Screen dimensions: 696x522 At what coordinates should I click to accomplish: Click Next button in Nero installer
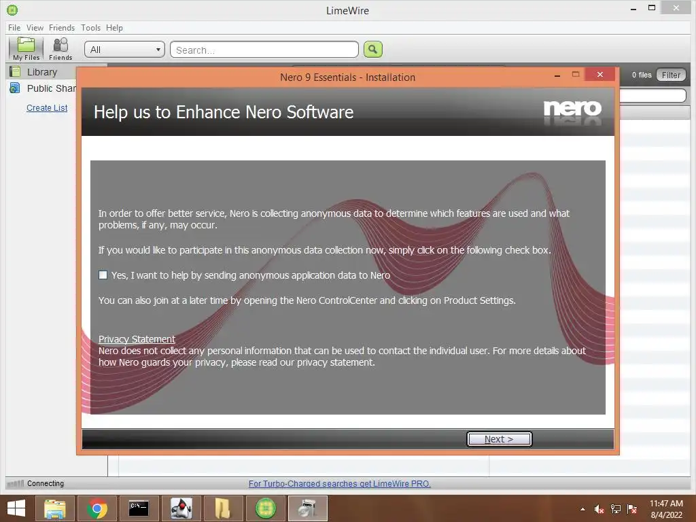499,439
